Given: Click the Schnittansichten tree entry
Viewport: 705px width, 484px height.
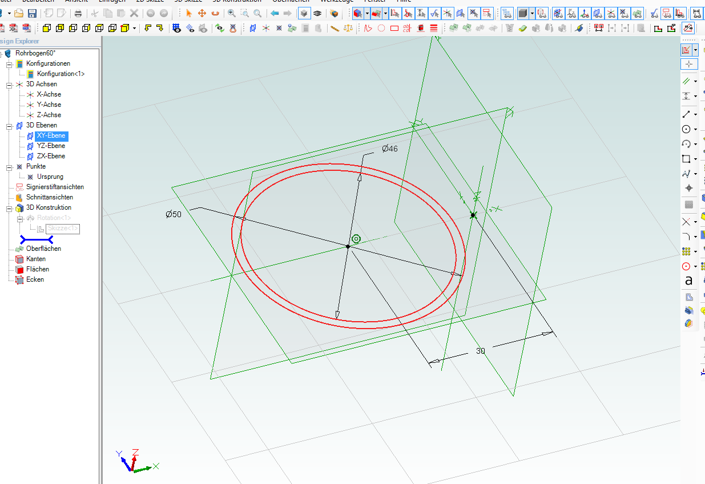Looking at the screenshot, I should pyautogui.click(x=50, y=197).
